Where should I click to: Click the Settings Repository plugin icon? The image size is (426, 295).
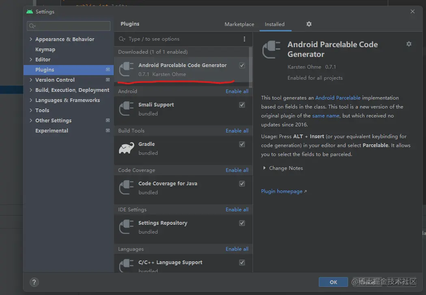click(127, 227)
